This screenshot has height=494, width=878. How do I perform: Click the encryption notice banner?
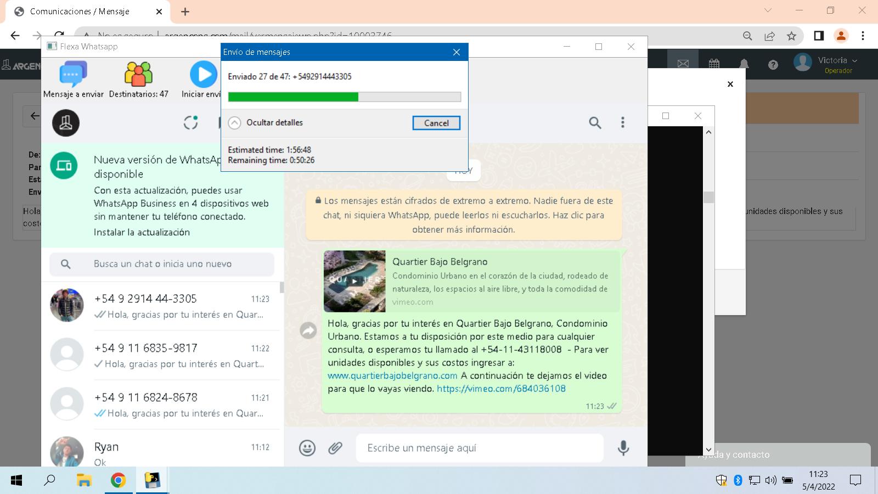[x=464, y=215]
